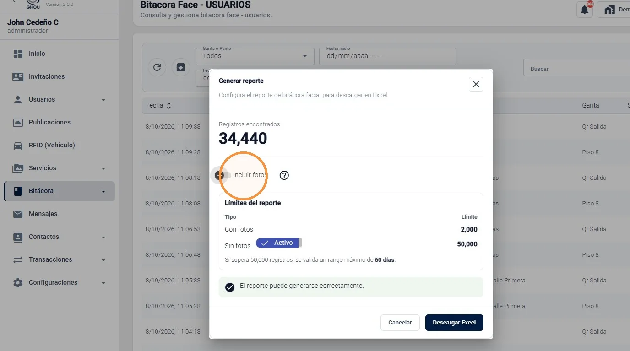Click the Garita column header
Viewport: 630px width, 351px height.
pos(591,105)
